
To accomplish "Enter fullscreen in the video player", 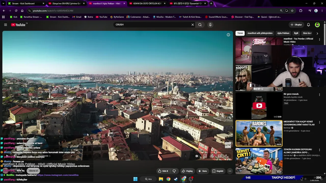I will click(x=227, y=156).
